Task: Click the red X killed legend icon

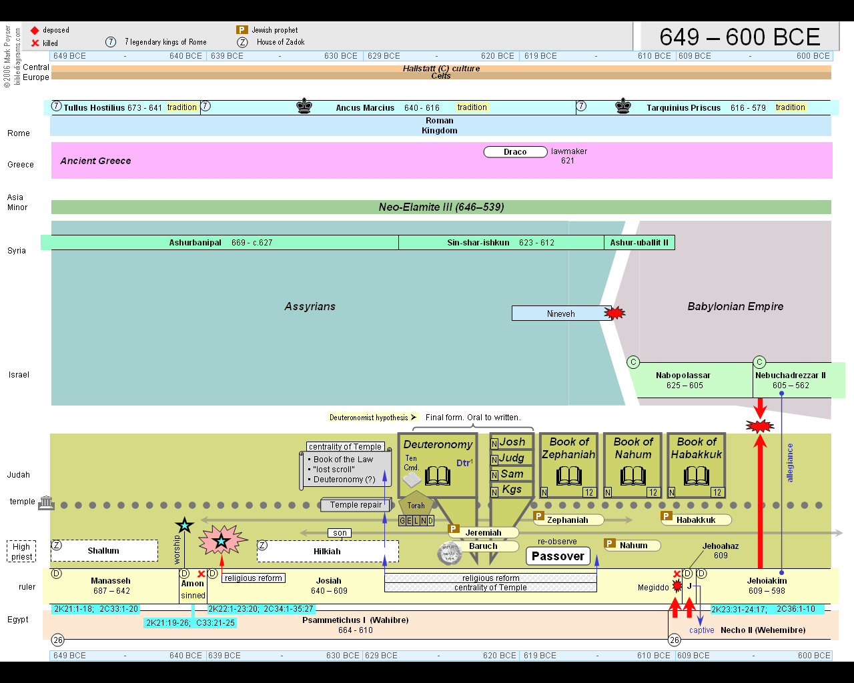Action: click(35, 43)
